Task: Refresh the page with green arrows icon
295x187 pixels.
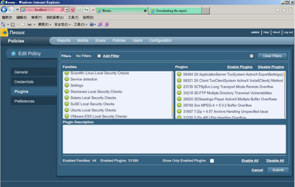Action: click(86, 10)
